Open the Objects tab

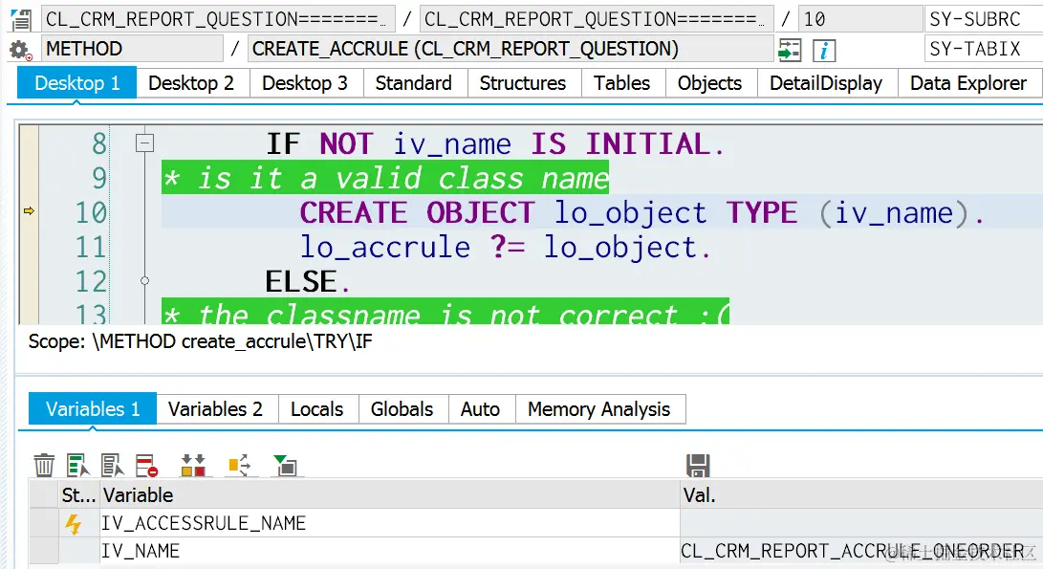point(709,83)
